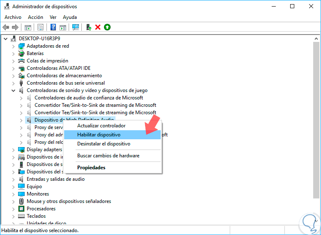Click the Monitores display icon

click(21, 194)
